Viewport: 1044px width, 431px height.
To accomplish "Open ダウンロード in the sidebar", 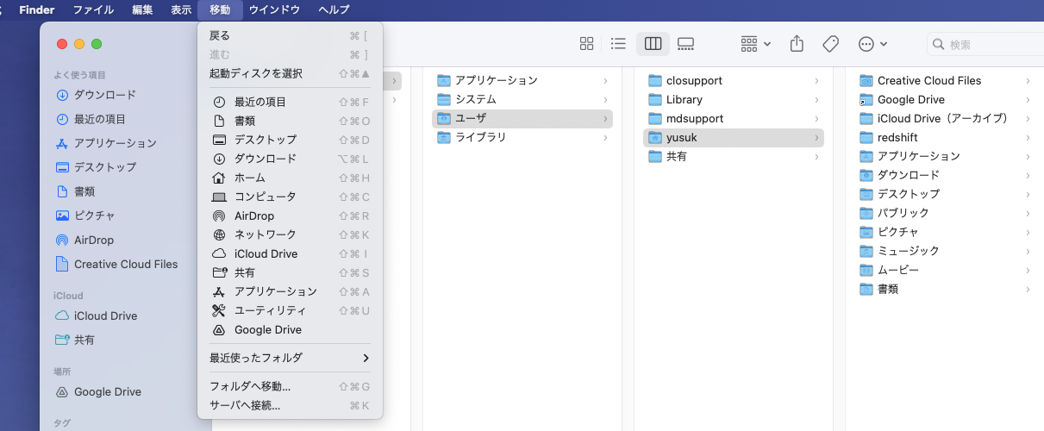I will pos(105,95).
